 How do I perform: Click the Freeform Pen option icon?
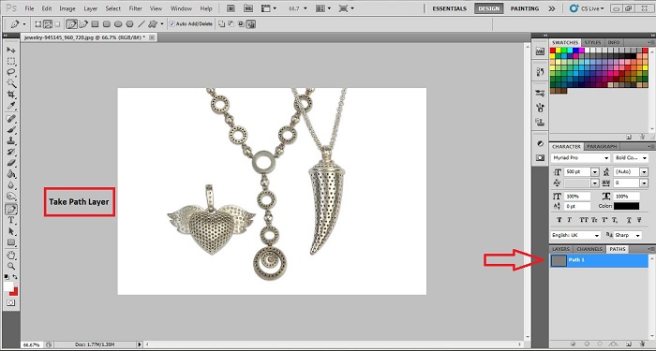point(83,24)
